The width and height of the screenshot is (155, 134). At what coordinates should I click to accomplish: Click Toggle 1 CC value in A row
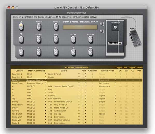(x=120, y=86)
